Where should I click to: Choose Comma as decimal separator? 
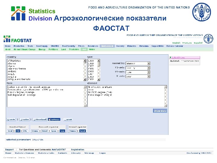click(73, 131)
